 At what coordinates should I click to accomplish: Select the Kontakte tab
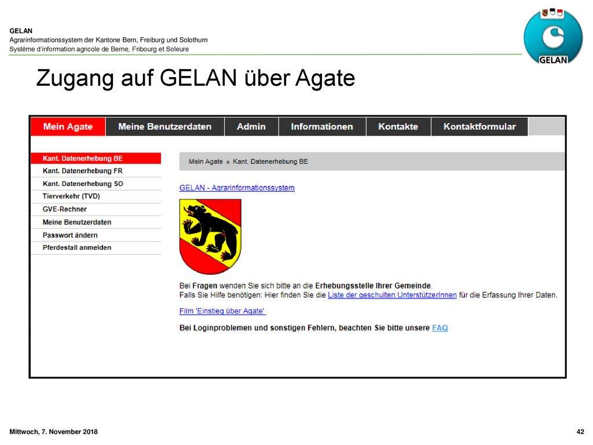(398, 126)
